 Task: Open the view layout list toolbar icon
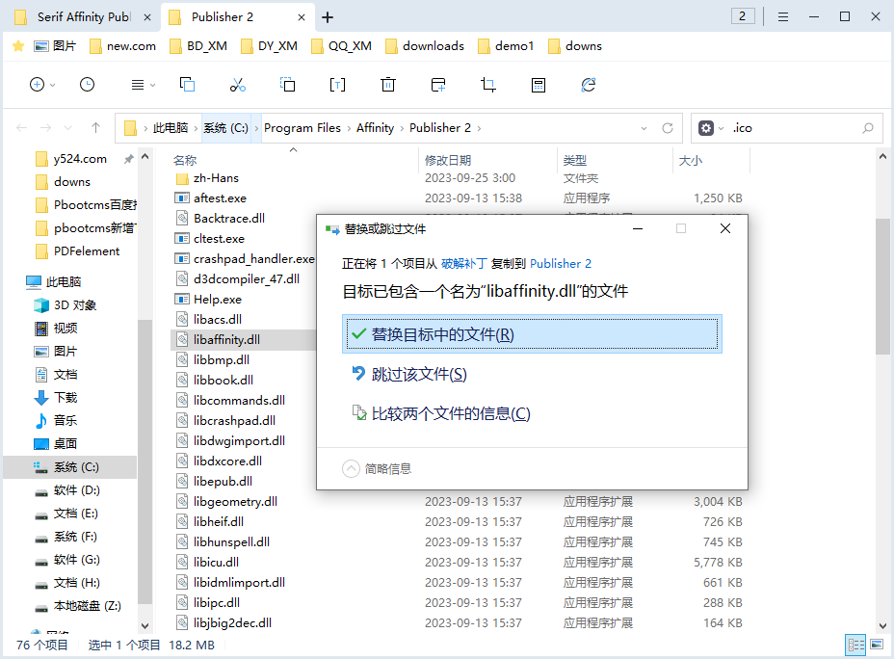tap(138, 85)
